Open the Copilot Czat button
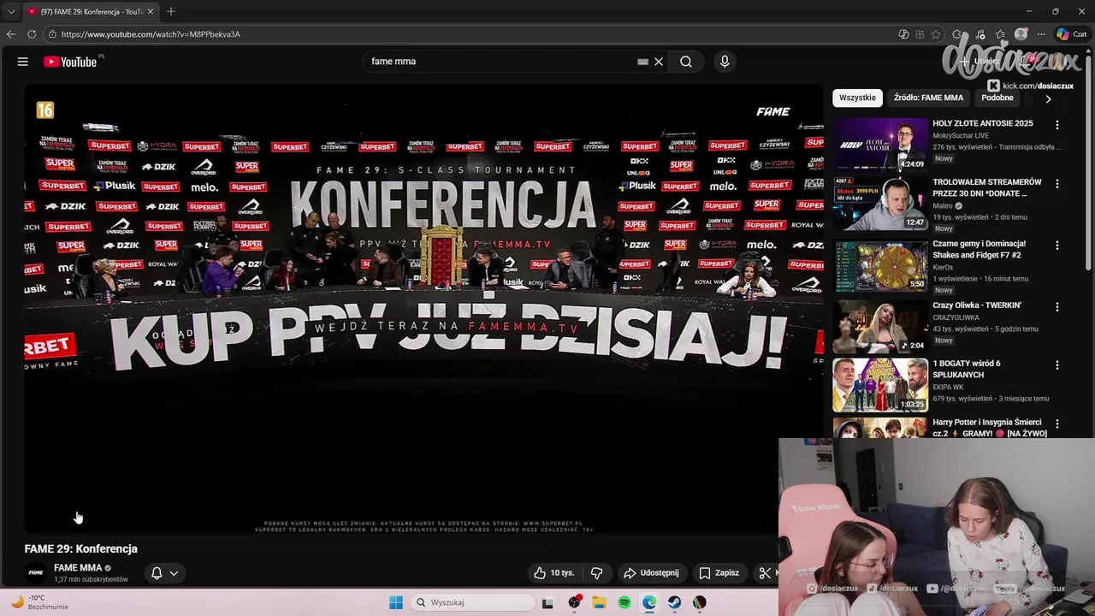 (1071, 34)
